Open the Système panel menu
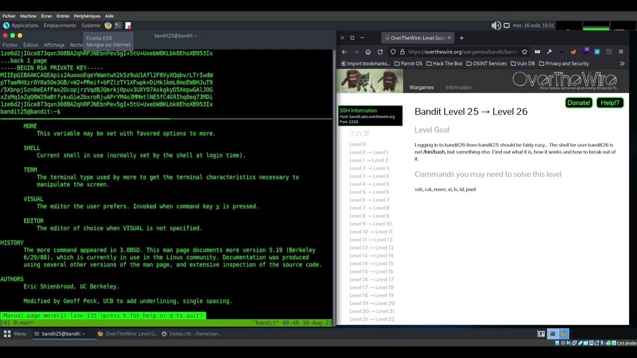Viewport: 637px width, 358px height. coord(91,25)
